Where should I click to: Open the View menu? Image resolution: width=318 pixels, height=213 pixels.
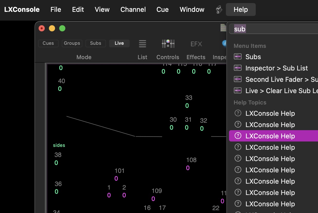point(102,10)
